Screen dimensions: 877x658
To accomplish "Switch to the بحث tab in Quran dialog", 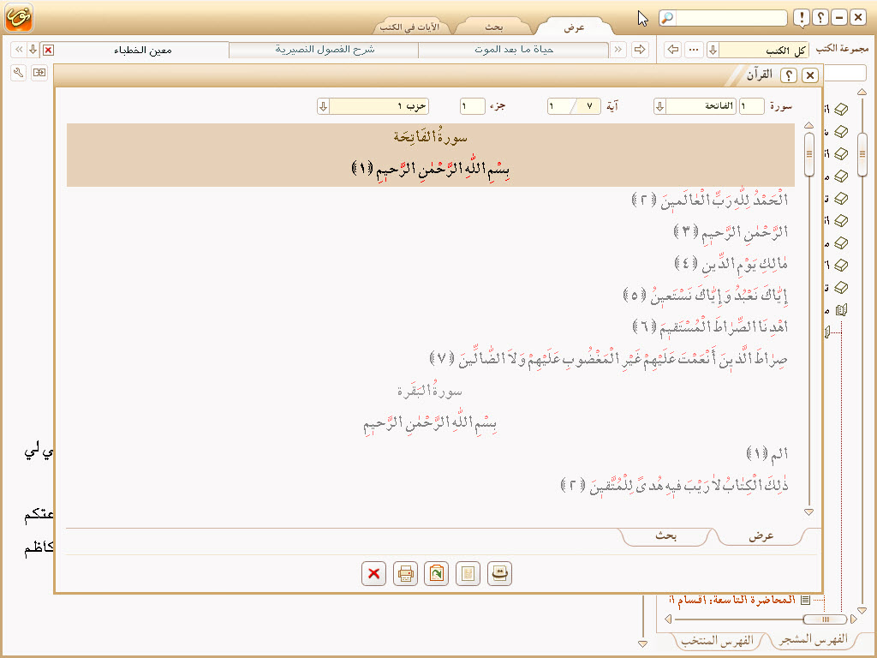I will tap(665, 536).
